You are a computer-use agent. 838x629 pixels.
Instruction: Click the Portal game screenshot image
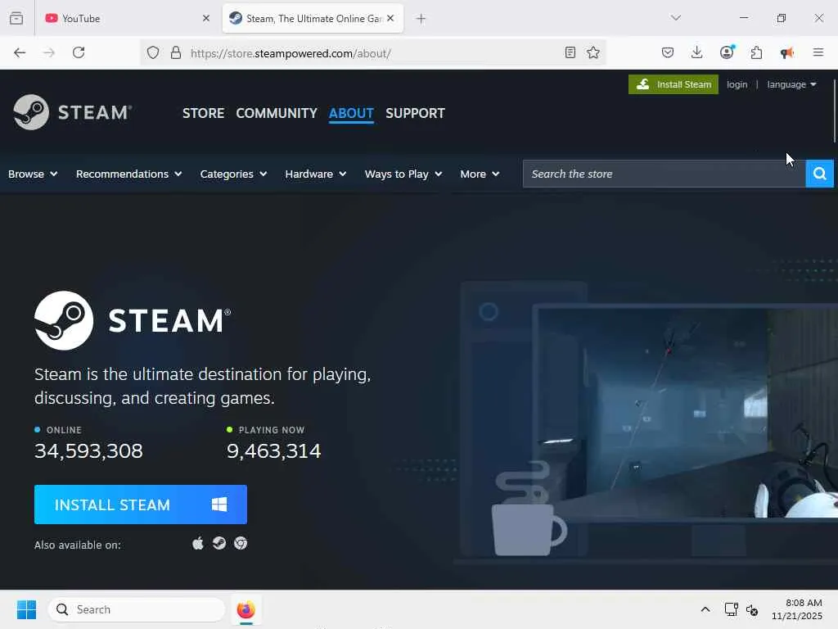click(688, 414)
